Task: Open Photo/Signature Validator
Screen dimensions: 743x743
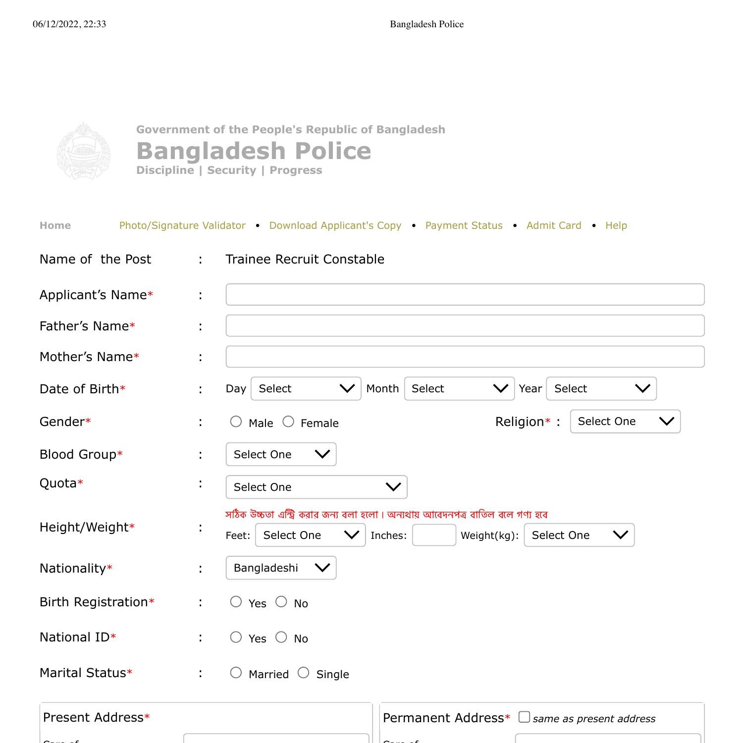Action: [182, 225]
